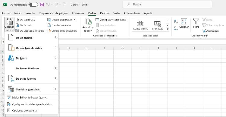
Task: Select column header K
Action: coord(194,48)
